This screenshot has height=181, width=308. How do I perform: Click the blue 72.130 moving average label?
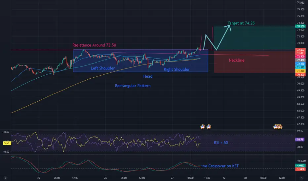coord(300,64)
